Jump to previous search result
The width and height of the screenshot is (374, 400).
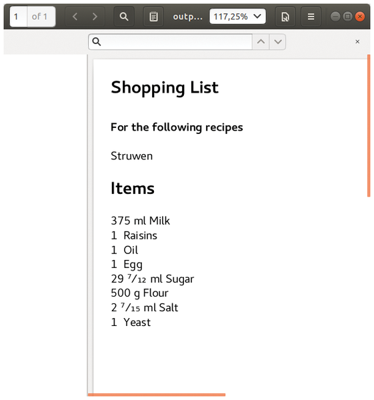coord(261,41)
